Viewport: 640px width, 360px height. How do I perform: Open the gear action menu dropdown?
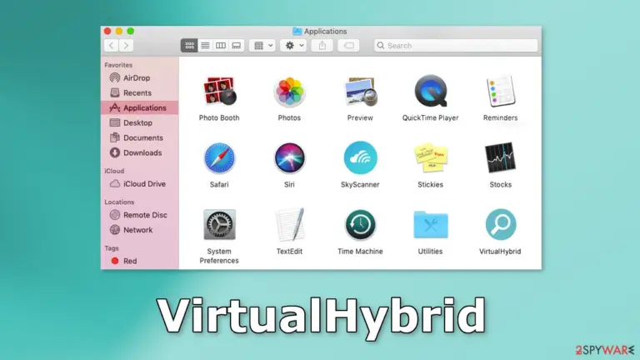tap(294, 45)
